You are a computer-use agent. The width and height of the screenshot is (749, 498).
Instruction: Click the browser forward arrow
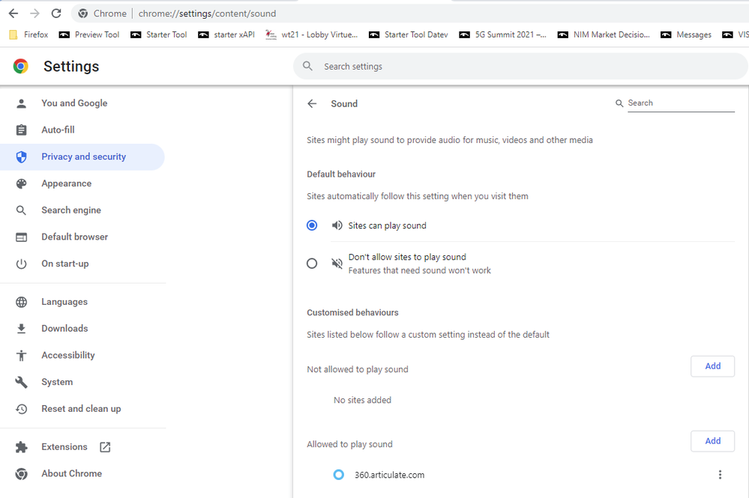tap(35, 13)
